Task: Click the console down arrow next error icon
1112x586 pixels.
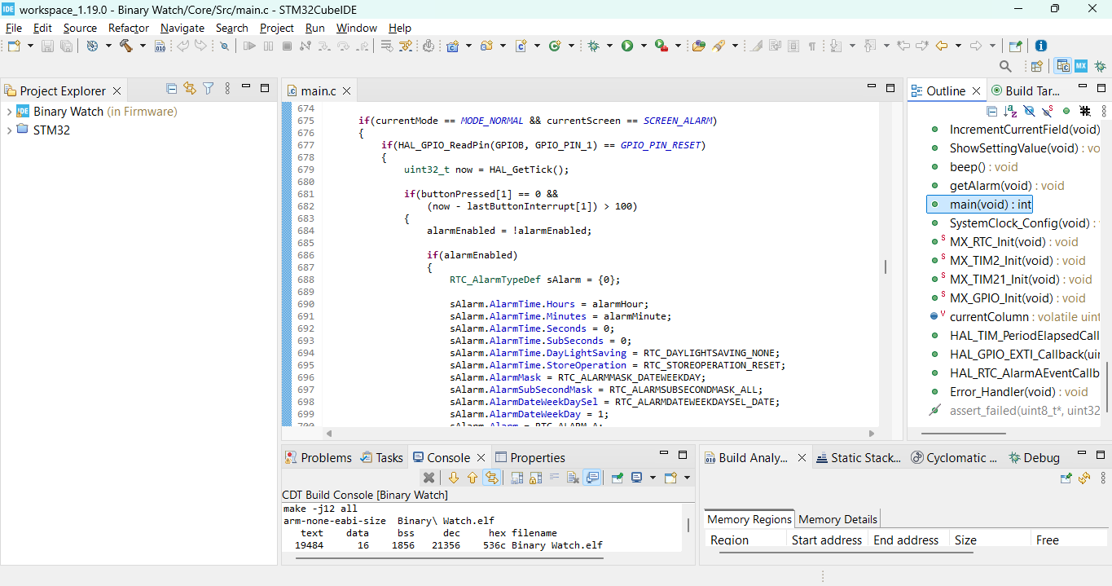Action: [454, 478]
